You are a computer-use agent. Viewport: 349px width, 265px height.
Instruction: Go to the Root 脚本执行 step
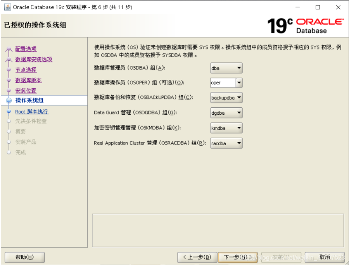tap(32, 112)
